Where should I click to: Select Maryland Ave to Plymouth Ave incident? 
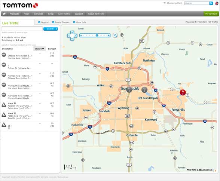pos(30,96)
